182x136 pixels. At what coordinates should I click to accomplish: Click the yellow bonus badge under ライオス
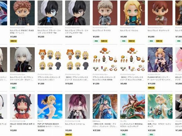pos(104,41)
